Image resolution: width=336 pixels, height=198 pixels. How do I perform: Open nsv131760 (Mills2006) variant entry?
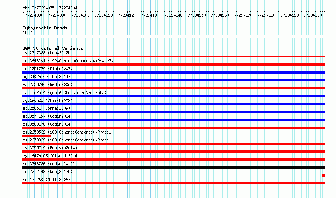pyautogui.click(x=46, y=180)
